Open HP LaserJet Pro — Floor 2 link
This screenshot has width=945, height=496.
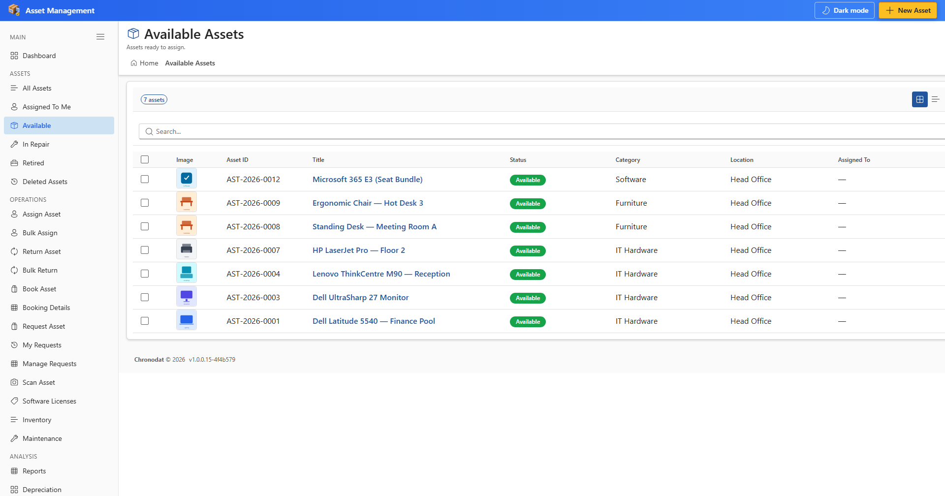coord(359,250)
